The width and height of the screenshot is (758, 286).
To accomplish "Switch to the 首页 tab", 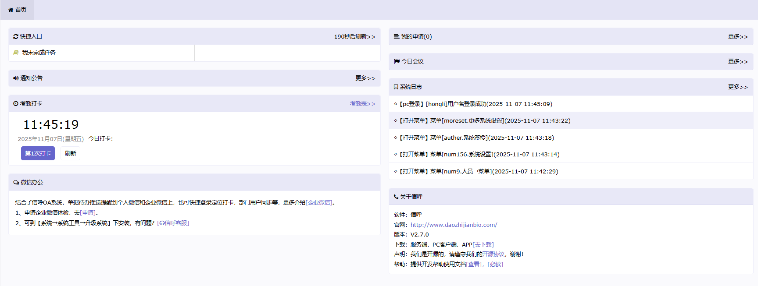I will [x=18, y=10].
